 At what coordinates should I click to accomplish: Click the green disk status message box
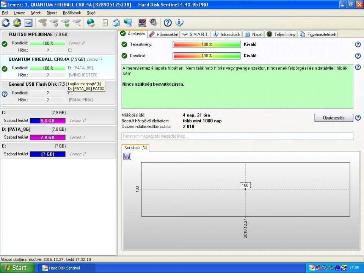pyautogui.click(x=237, y=86)
